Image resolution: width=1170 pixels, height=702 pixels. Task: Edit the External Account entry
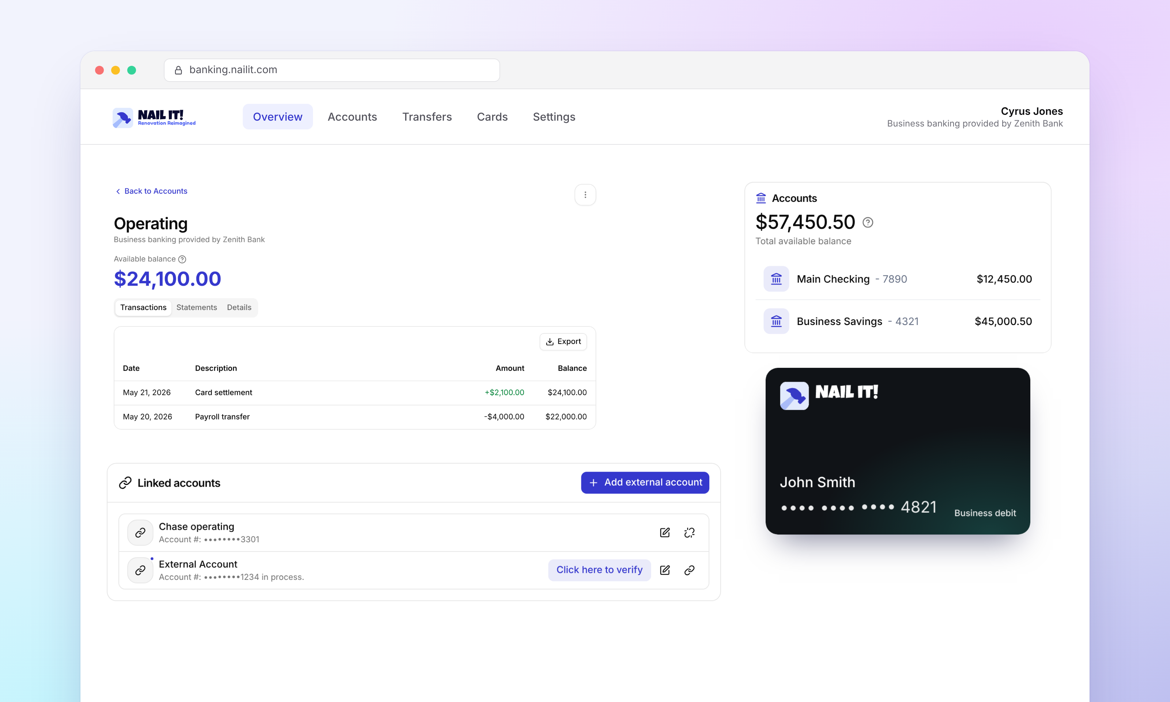coord(664,570)
